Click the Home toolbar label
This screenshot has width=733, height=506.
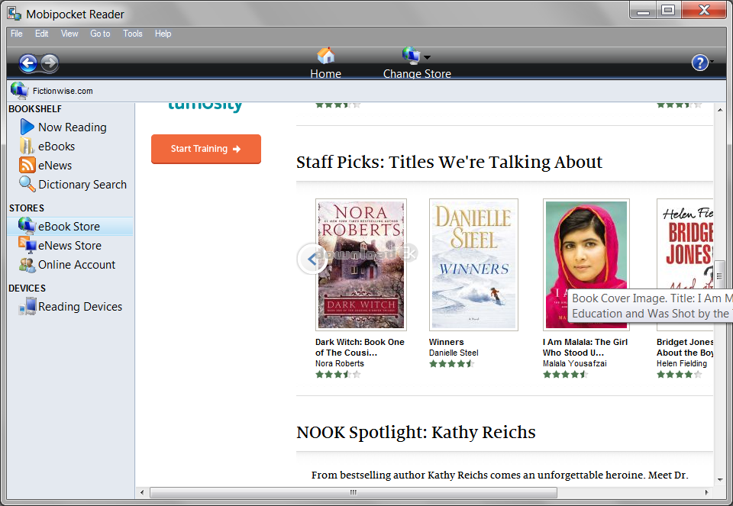click(x=326, y=74)
